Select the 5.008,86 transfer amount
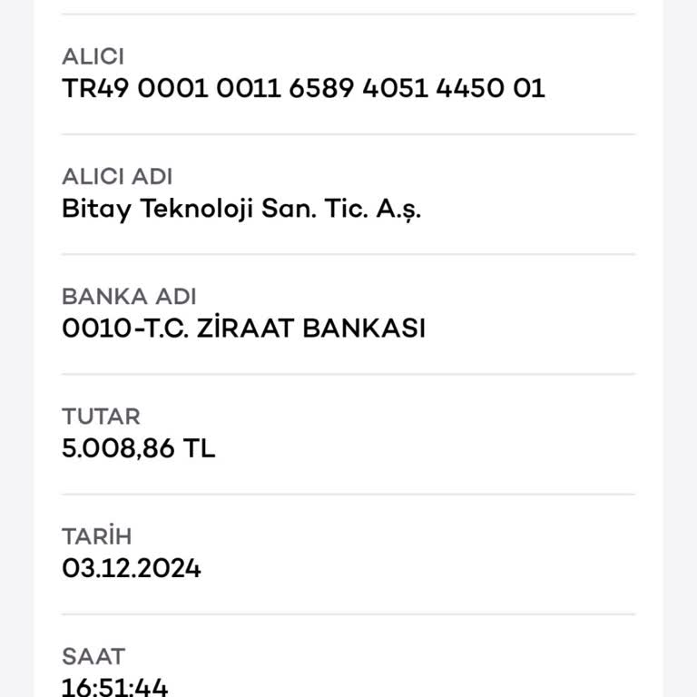 pyautogui.click(x=120, y=448)
